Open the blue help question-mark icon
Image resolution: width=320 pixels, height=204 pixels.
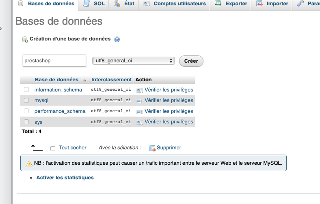(x=117, y=39)
